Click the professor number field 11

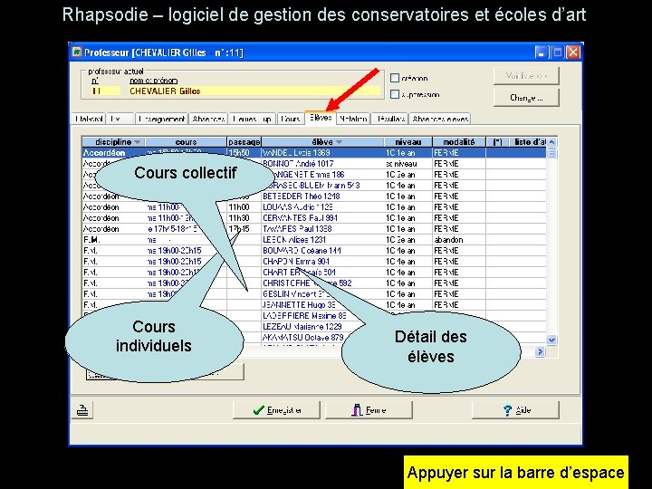[x=104, y=91]
